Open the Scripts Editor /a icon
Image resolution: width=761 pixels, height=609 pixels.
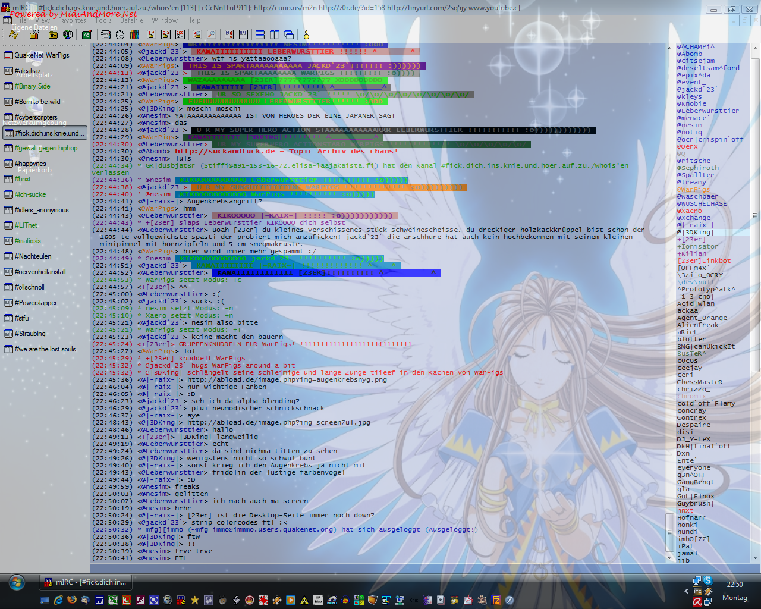86,35
